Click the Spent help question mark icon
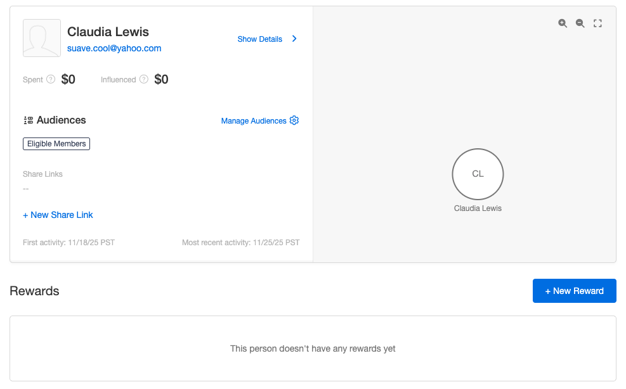The width and height of the screenshot is (626, 389). (51, 79)
